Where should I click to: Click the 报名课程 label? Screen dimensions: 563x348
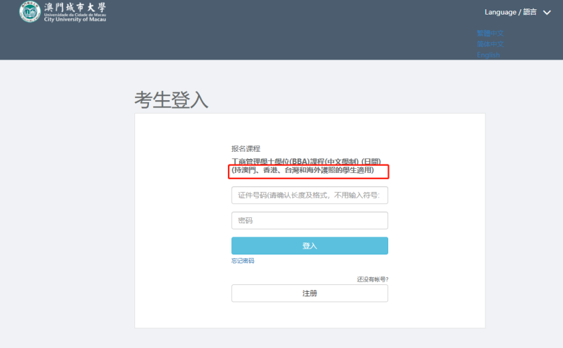click(x=246, y=148)
